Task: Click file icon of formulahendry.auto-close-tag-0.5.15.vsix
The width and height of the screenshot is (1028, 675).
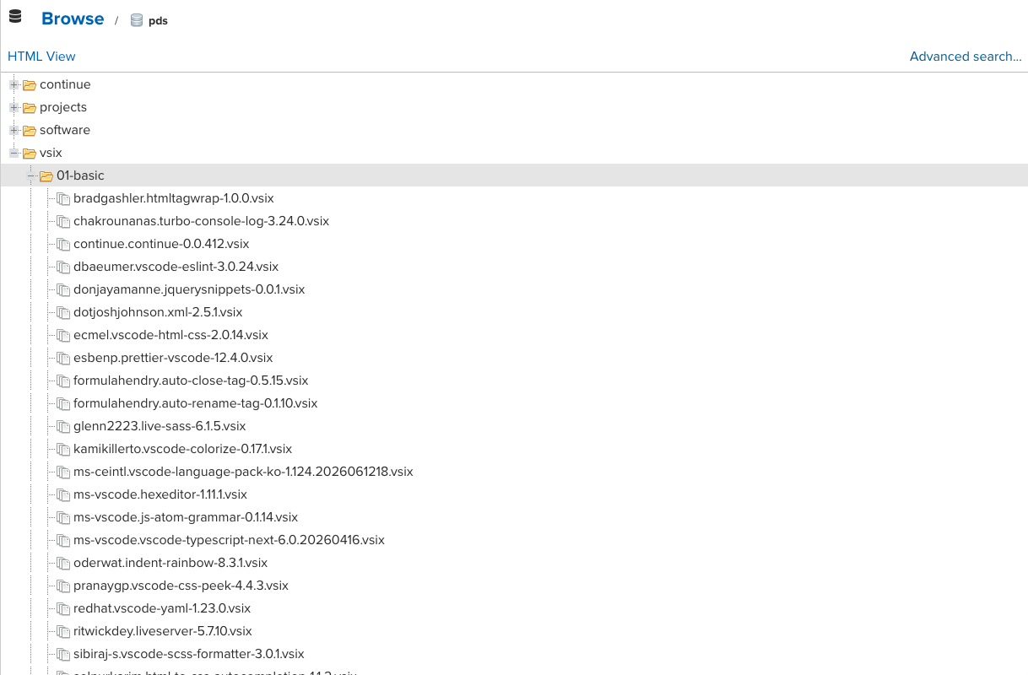Action: 63,381
